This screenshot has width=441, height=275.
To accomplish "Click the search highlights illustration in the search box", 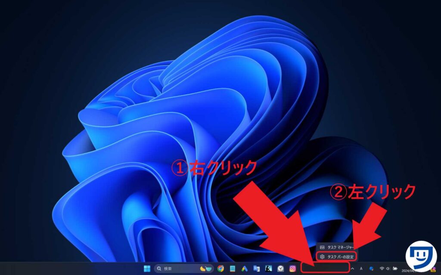I will (x=205, y=269).
